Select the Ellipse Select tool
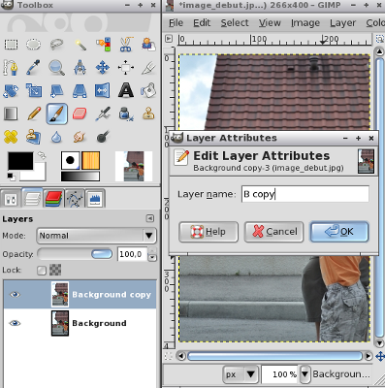This screenshot has width=385, height=388. [x=33, y=45]
